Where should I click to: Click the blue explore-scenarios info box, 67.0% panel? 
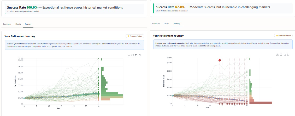223,44
